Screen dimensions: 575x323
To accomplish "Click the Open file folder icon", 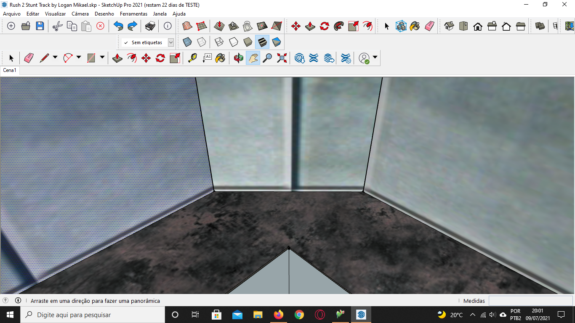I will pos(26,26).
